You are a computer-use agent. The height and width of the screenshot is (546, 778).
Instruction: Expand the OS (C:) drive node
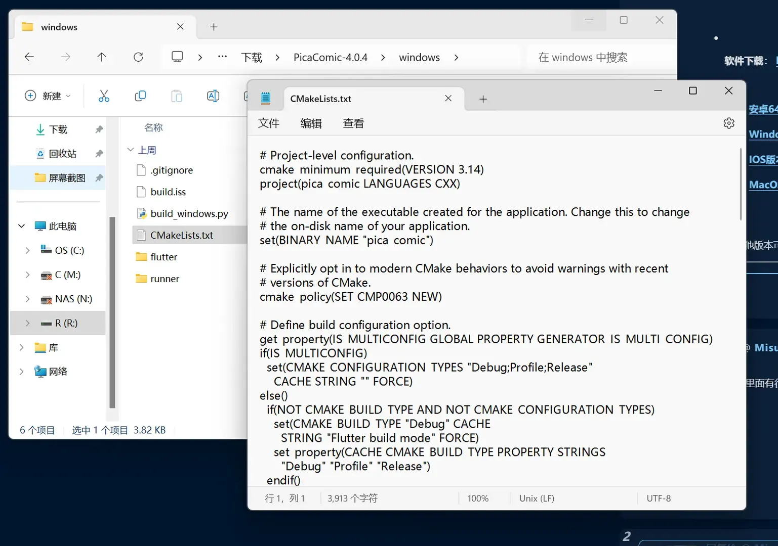pyautogui.click(x=28, y=250)
